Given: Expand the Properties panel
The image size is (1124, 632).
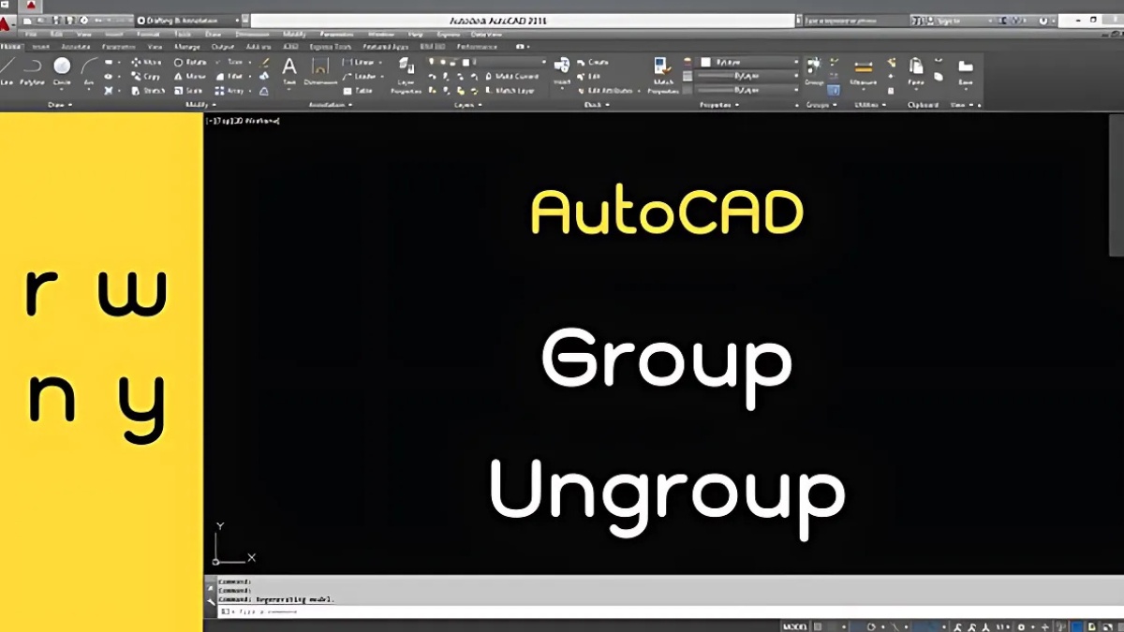Looking at the screenshot, I should pyautogui.click(x=719, y=105).
